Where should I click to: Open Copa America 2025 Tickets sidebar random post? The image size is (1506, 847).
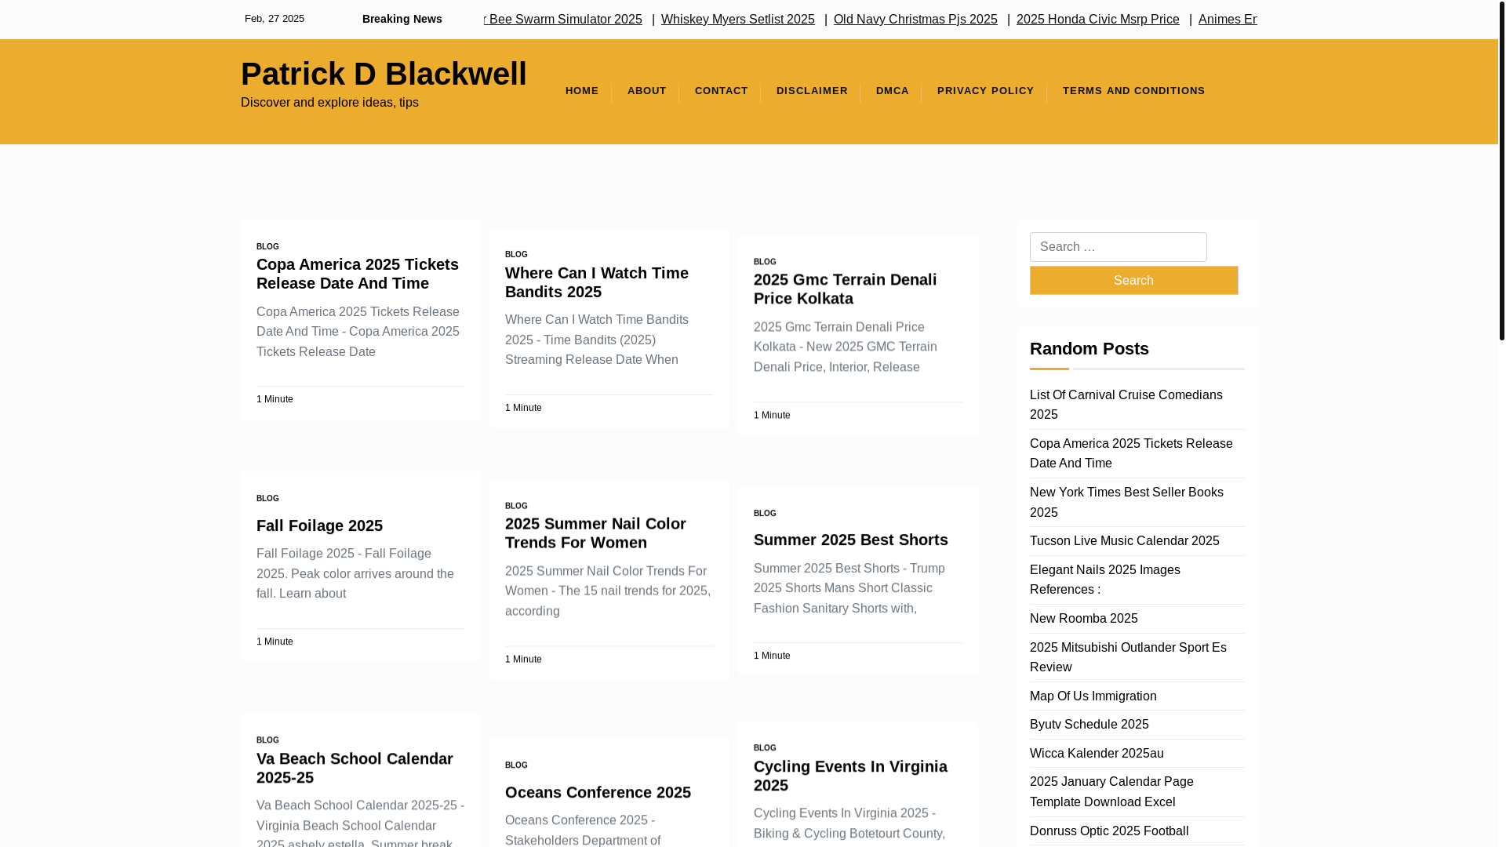(x=1131, y=453)
